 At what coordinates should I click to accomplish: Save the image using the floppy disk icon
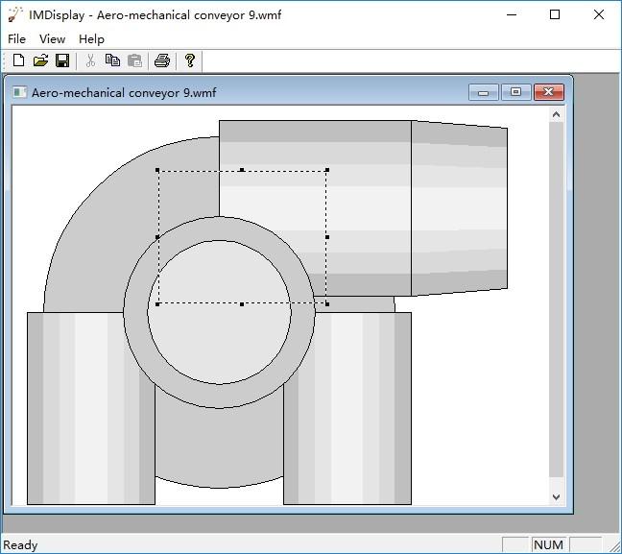pos(62,60)
